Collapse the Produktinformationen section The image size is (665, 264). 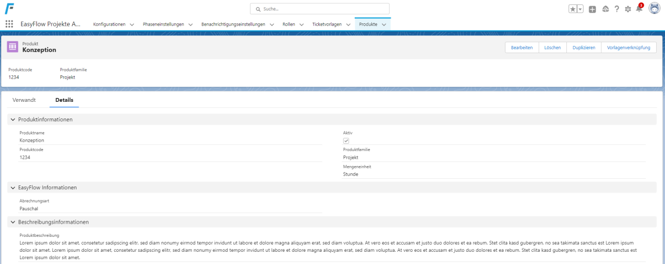pyautogui.click(x=13, y=120)
